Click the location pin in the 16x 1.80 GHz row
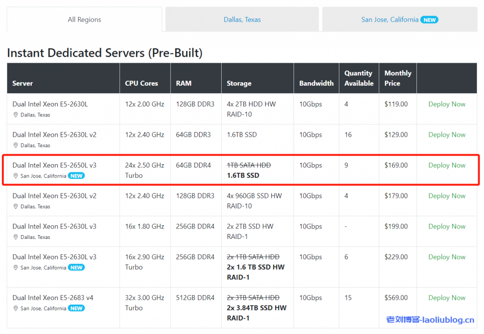Viewport: 484px width, 334px height. [x=16, y=237]
